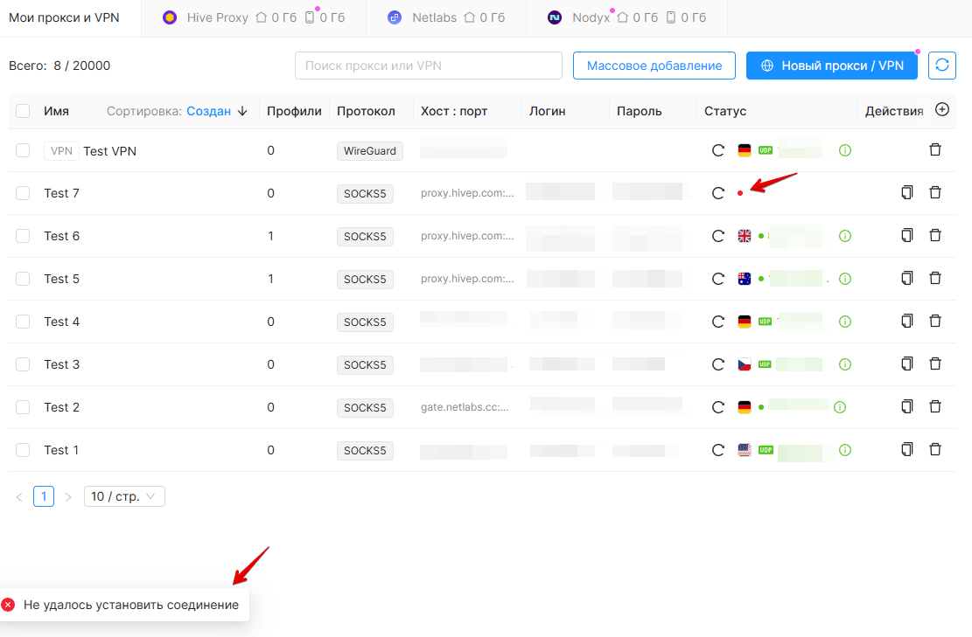Copy the Test 7 proxy

pos(907,192)
